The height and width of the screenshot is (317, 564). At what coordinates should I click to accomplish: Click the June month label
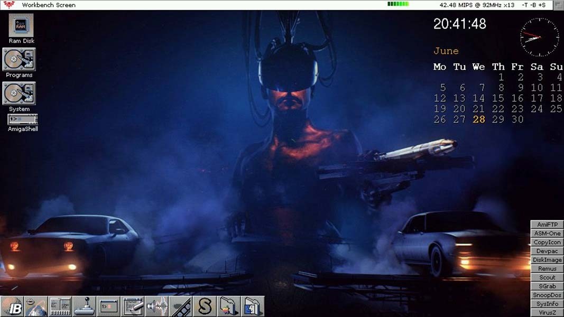(x=446, y=51)
